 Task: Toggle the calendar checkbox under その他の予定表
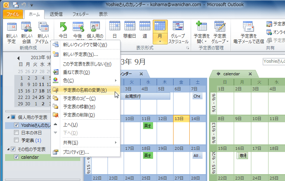point(16,157)
